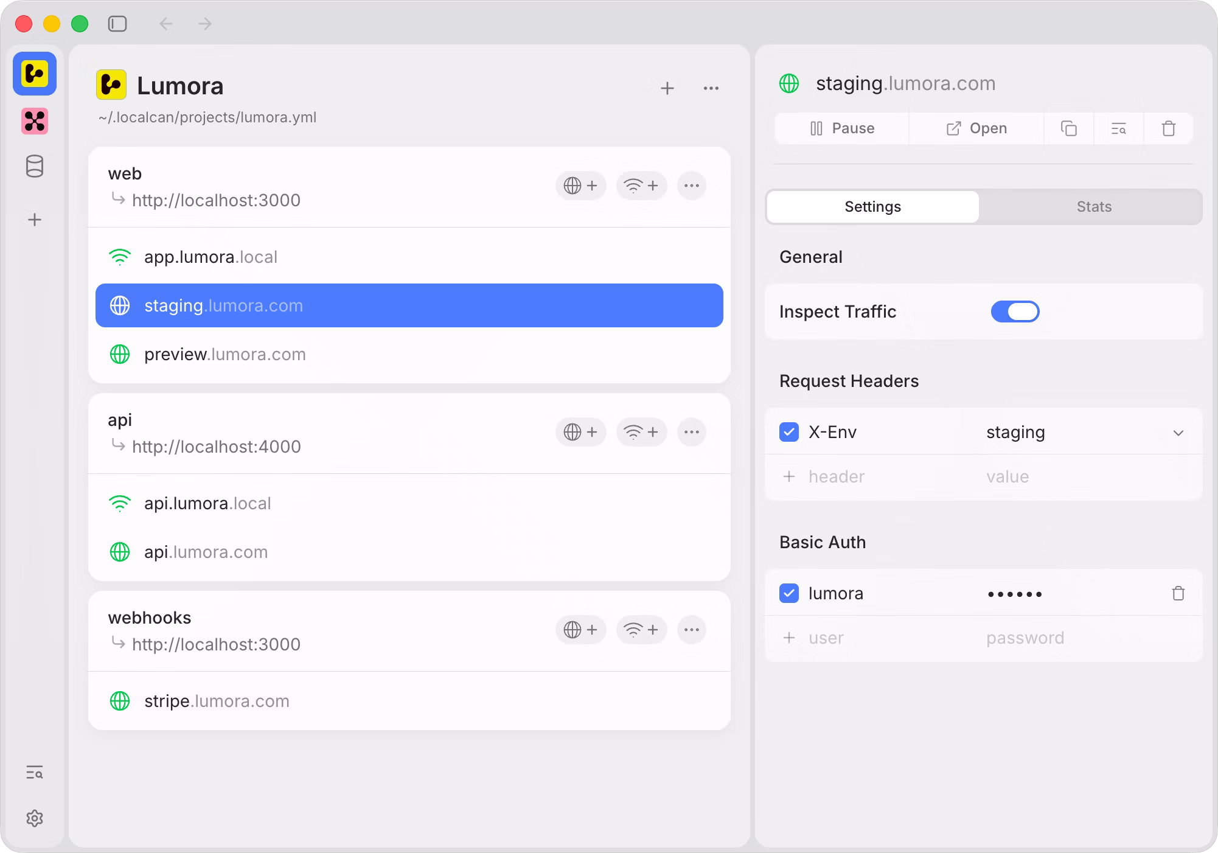Click the X-Env header name

832,432
